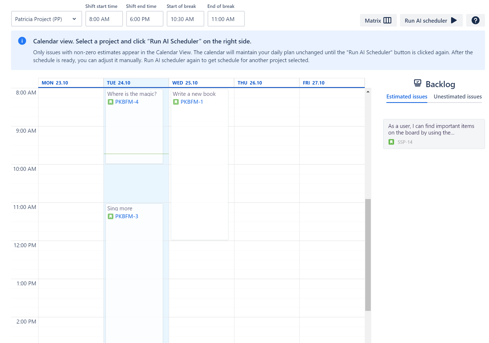Image resolution: width=489 pixels, height=343 pixels.
Task: Click the green story icon beside PKBFM-1
Action: tap(176, 102)
